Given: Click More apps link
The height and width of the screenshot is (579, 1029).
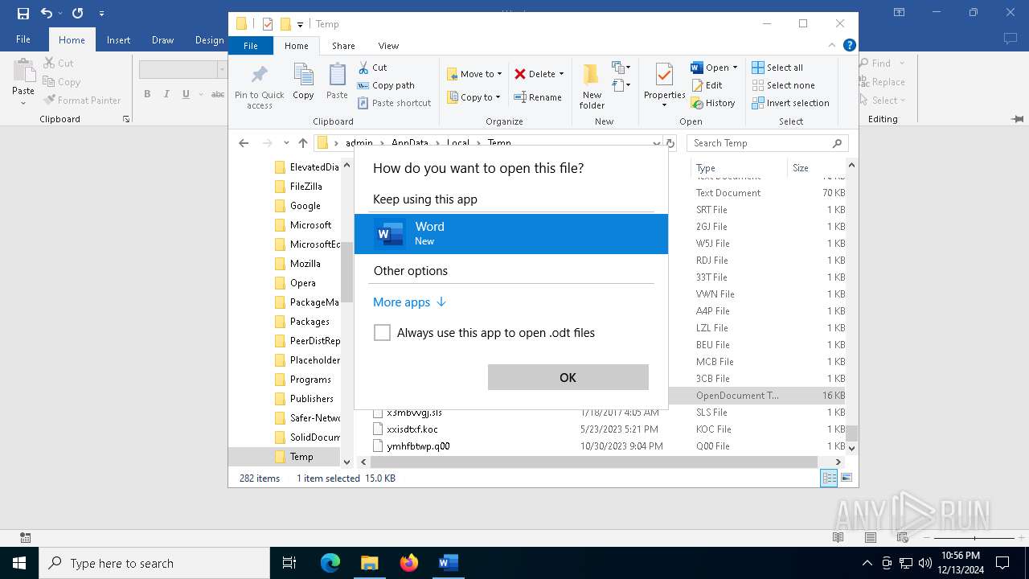Looking at the screenshot, I should click(x=409, y=302).
